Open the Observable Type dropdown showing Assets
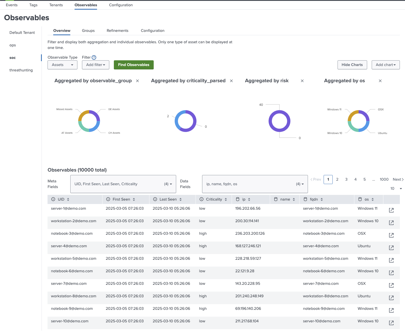 click(62, 65)
